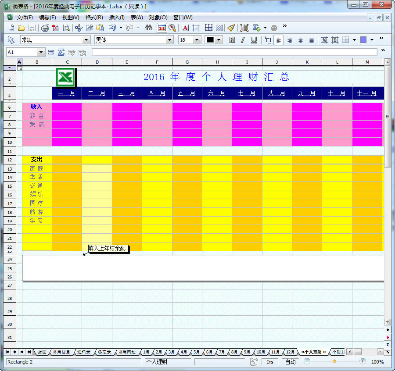Open the 插入(I) menu
The image size is (395, 371).
pyautogui.click(x=117, y=18)
